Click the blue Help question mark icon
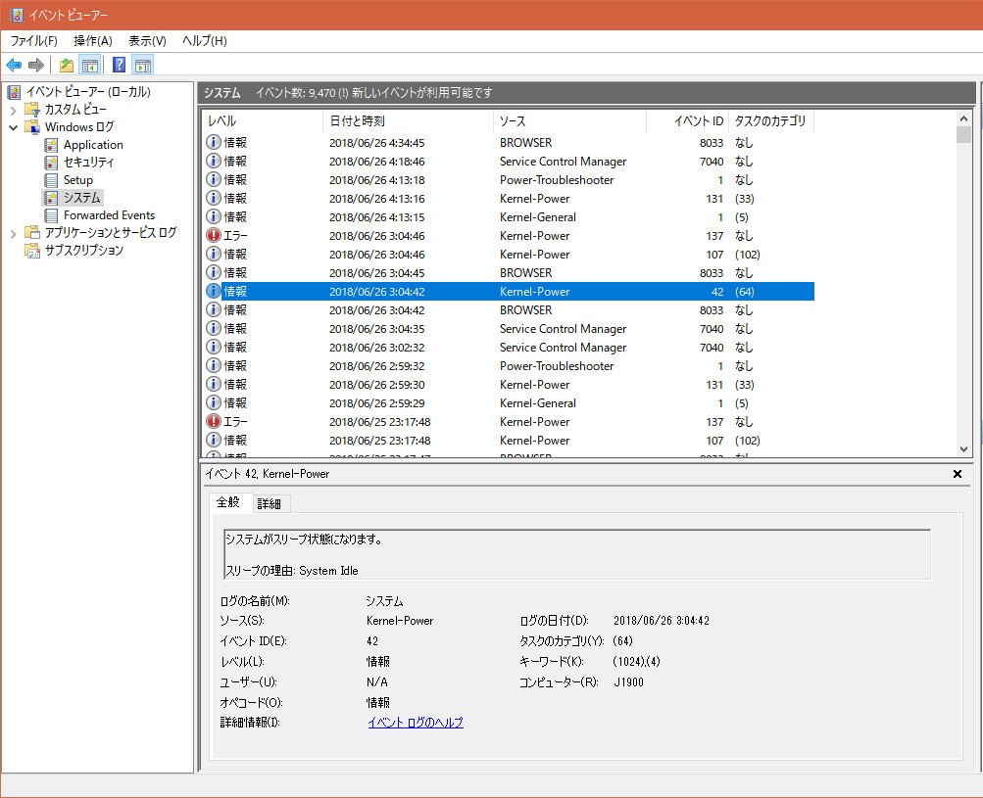 coord(119,66)
